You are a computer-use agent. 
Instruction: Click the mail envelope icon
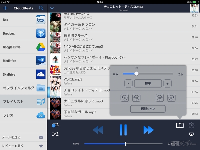(x=41, y=137)
